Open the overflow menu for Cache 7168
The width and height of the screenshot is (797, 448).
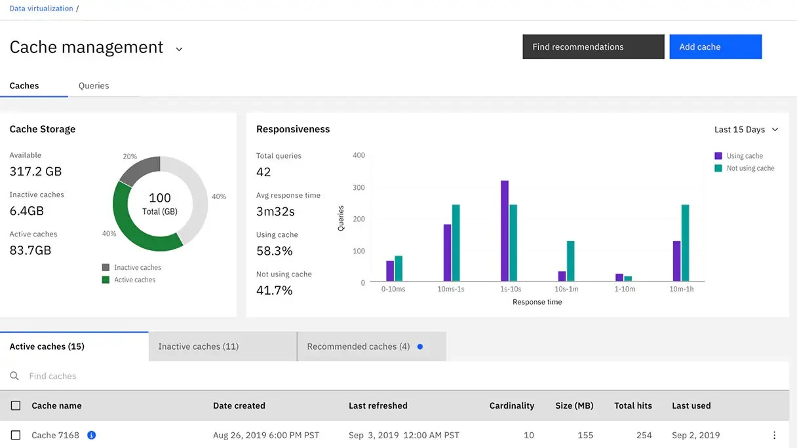[x=774, y=435]
